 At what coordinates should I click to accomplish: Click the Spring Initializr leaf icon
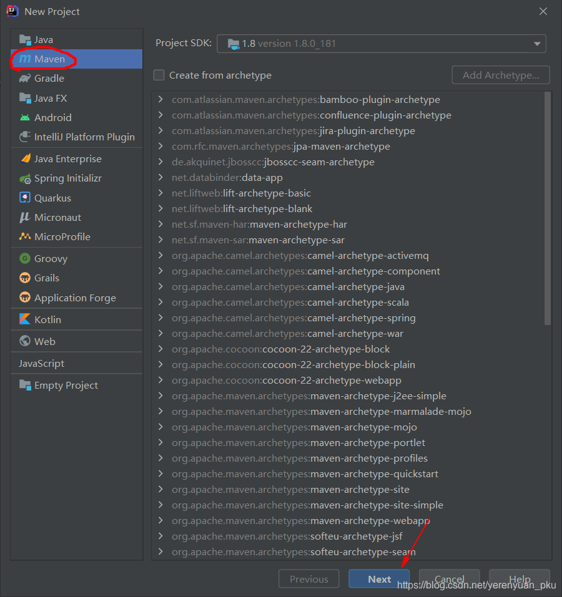pyautogui.click(x=25, y=178)
